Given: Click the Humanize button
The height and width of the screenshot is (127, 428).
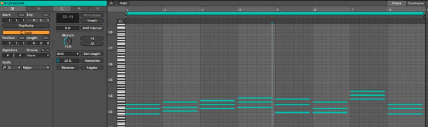Looking at the screenshot, I should point(92,61).
